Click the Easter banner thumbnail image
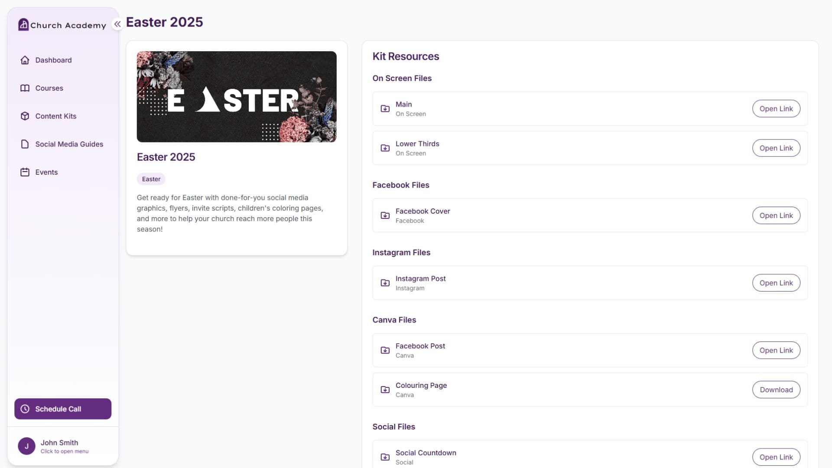832x468 pixels. [237, 97]
